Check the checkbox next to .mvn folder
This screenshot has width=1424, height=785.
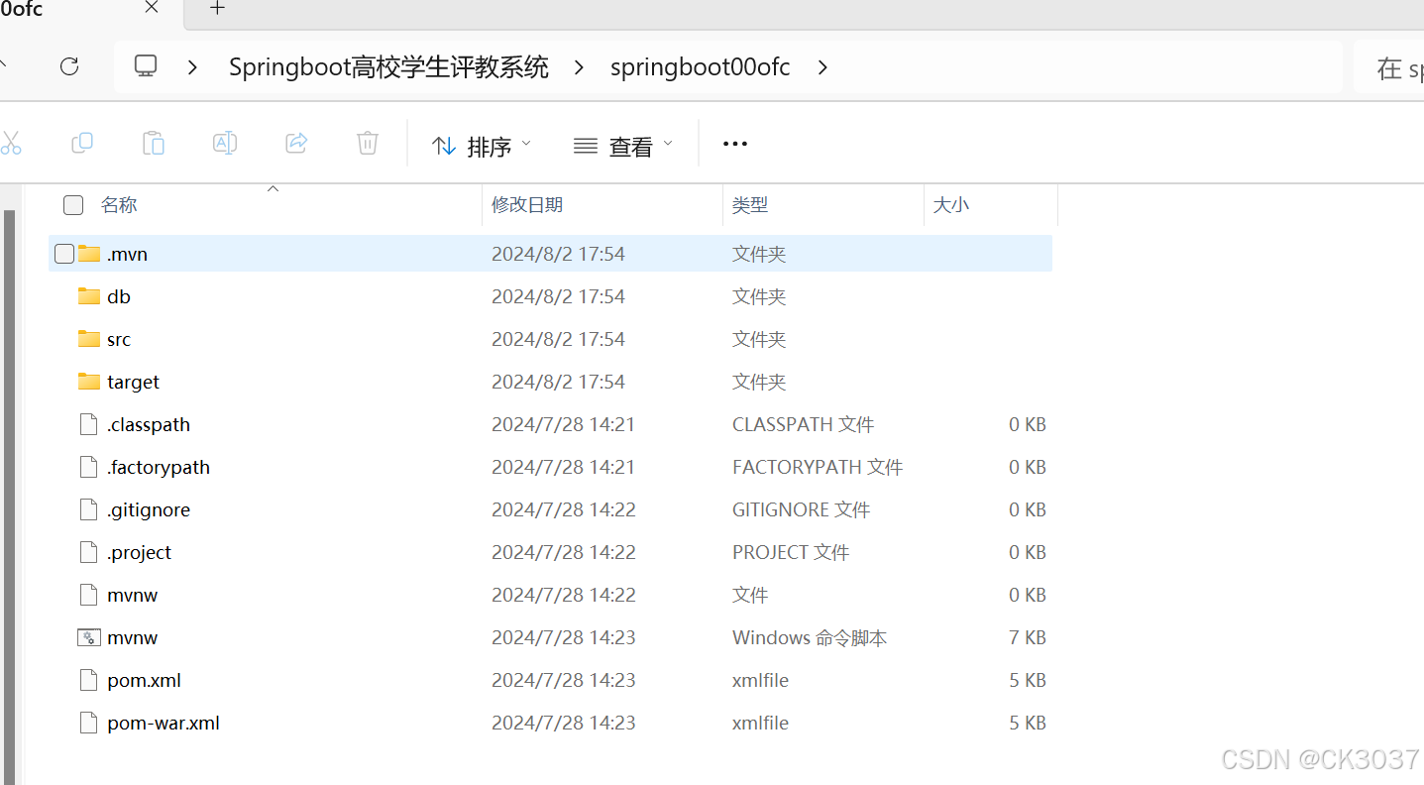coord(63,253)
